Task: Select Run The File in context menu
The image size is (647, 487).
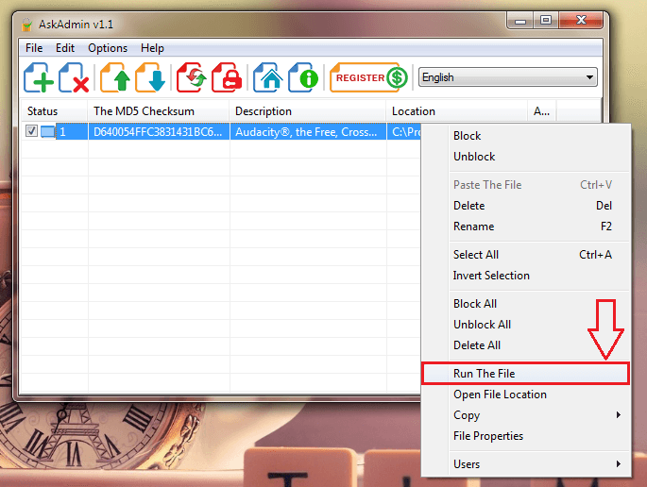Action: pyautogui.click(x=524, y=374)
